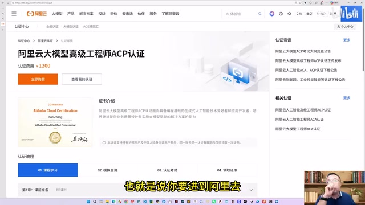Open 定价 in the top navigation
The image size is (365, 205).
point(113,14)
